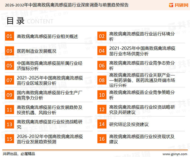Select chapter 10 title about 企业竞争策略分析
The height and width of the screenshot is (157, 190).
(x=142, y=95)
